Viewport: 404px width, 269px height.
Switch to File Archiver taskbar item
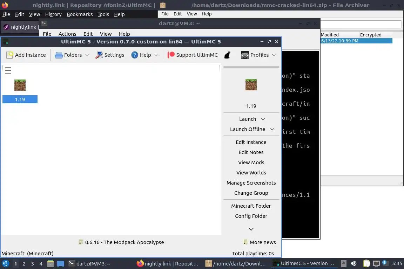(236, 264)
